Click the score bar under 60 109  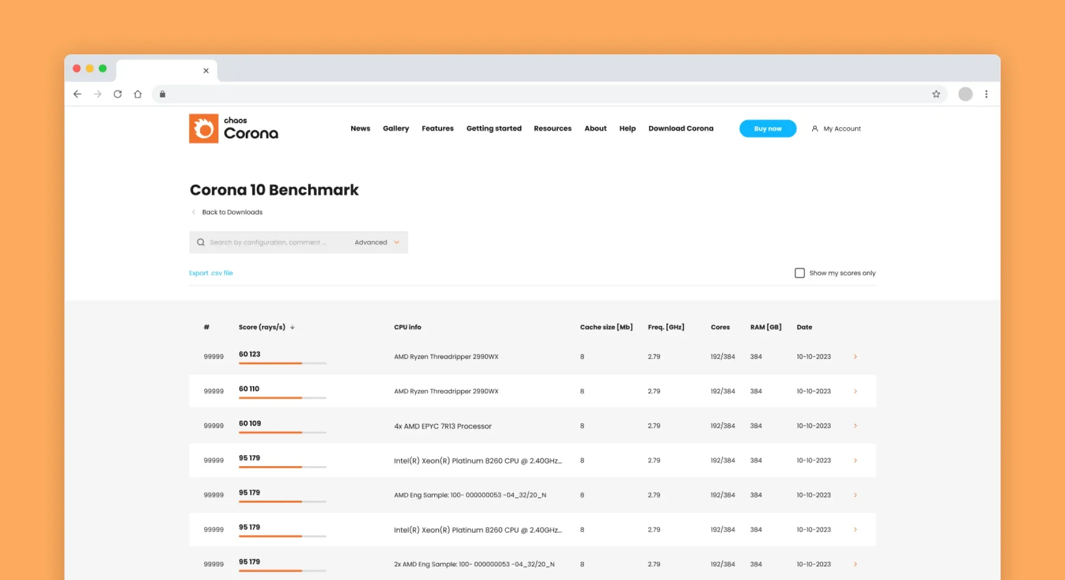[282, 432]
